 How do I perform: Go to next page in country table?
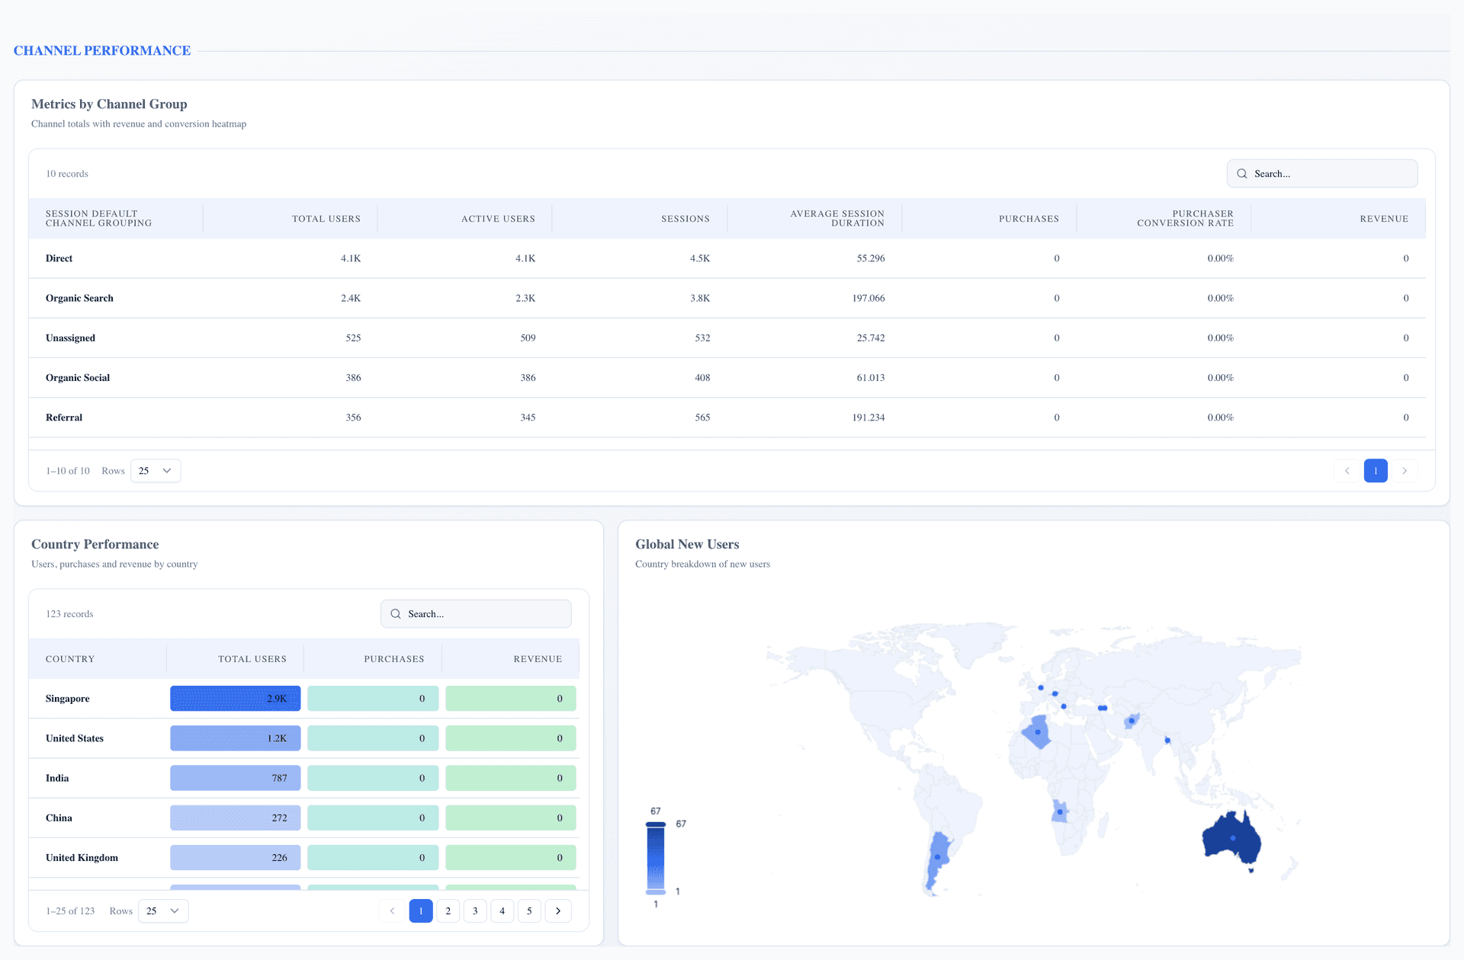coord(558,911)
